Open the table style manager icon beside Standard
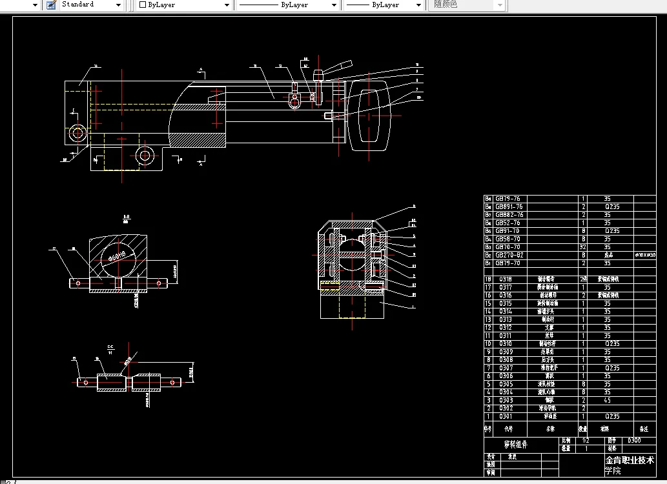Image resolution: width=667 pixels, height=484 pixels. point(51,5)
